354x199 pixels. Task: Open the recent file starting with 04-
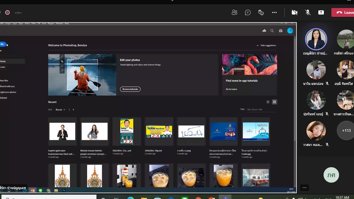(x=223, y=131)
